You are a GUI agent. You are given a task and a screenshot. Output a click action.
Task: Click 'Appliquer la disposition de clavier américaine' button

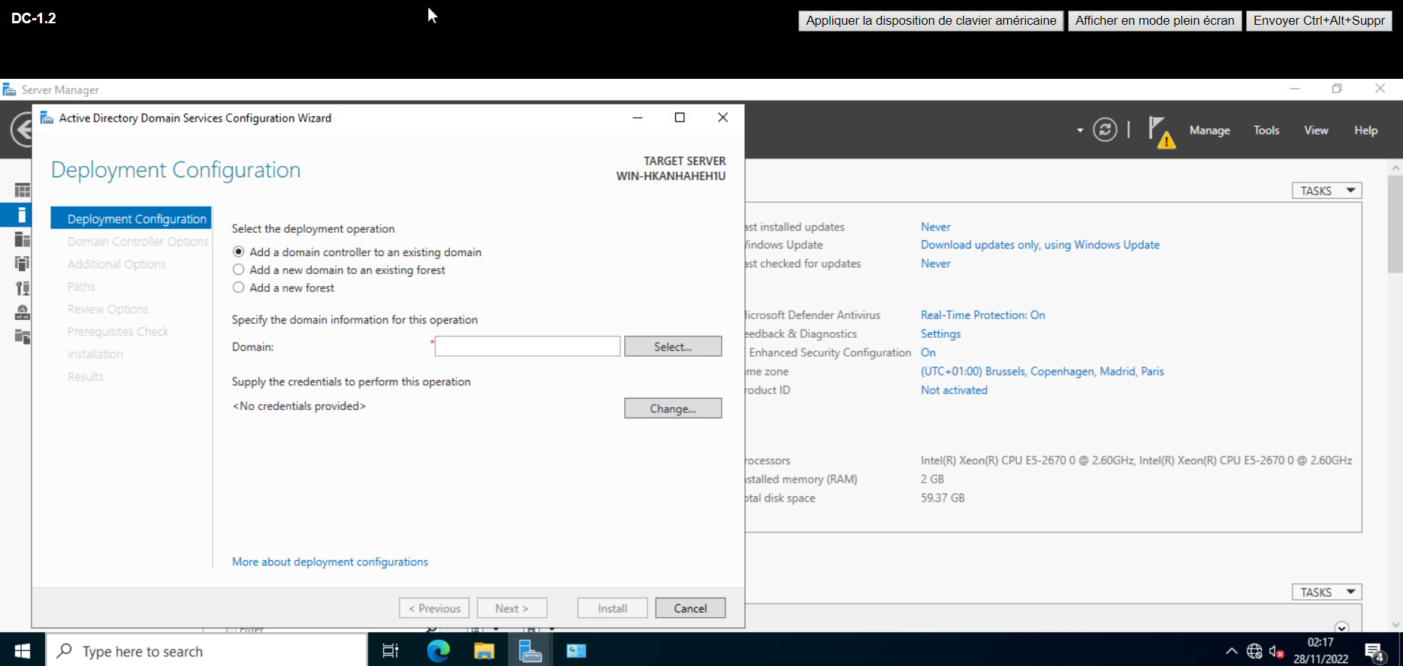tap(931, 21)
